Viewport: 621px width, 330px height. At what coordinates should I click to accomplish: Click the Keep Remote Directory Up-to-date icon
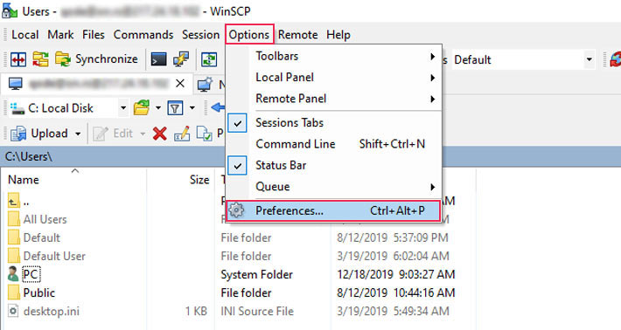(x=209, y=59)
